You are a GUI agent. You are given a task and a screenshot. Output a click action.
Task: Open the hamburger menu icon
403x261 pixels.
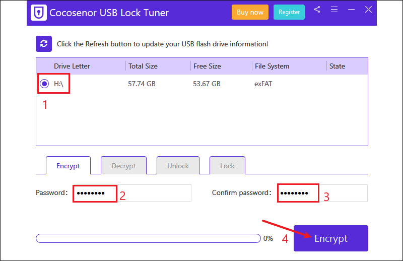click(x=334, y=10)
